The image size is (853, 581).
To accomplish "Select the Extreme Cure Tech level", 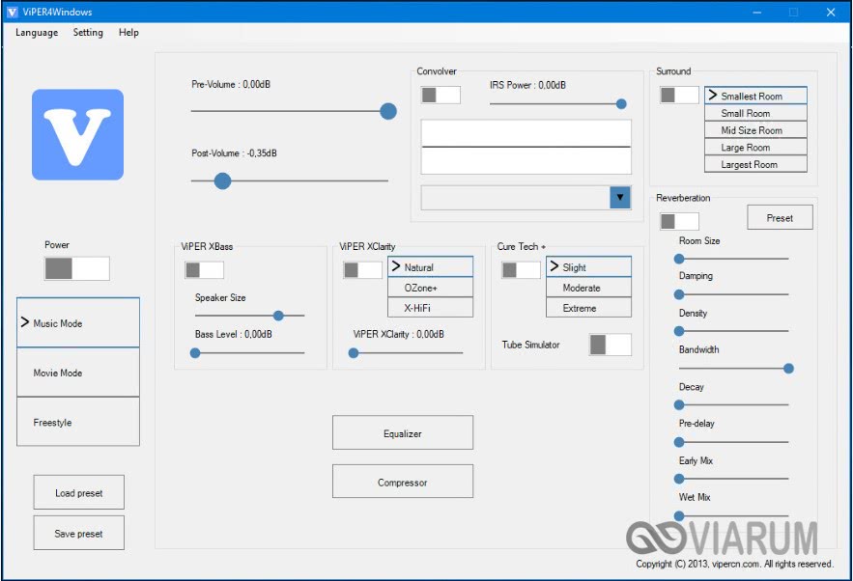I will (588, 308).
